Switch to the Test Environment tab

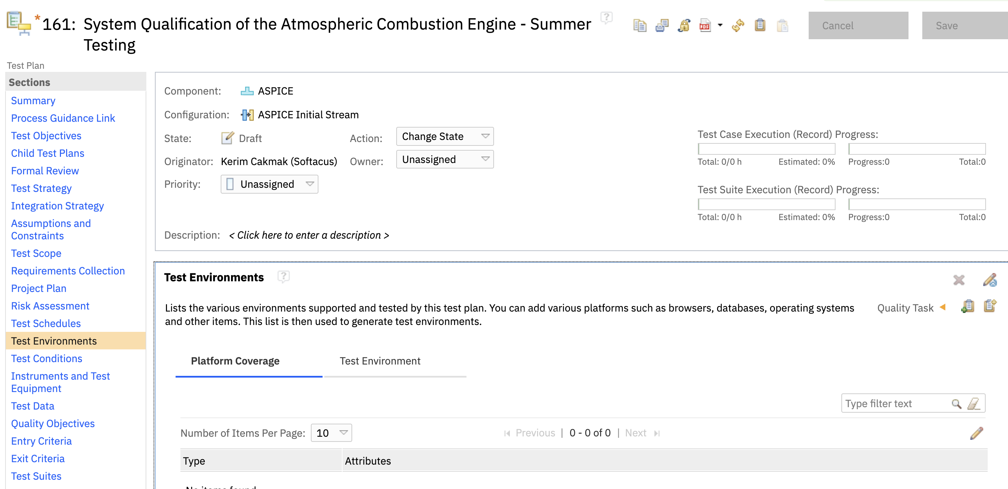(x=380, y=361)
